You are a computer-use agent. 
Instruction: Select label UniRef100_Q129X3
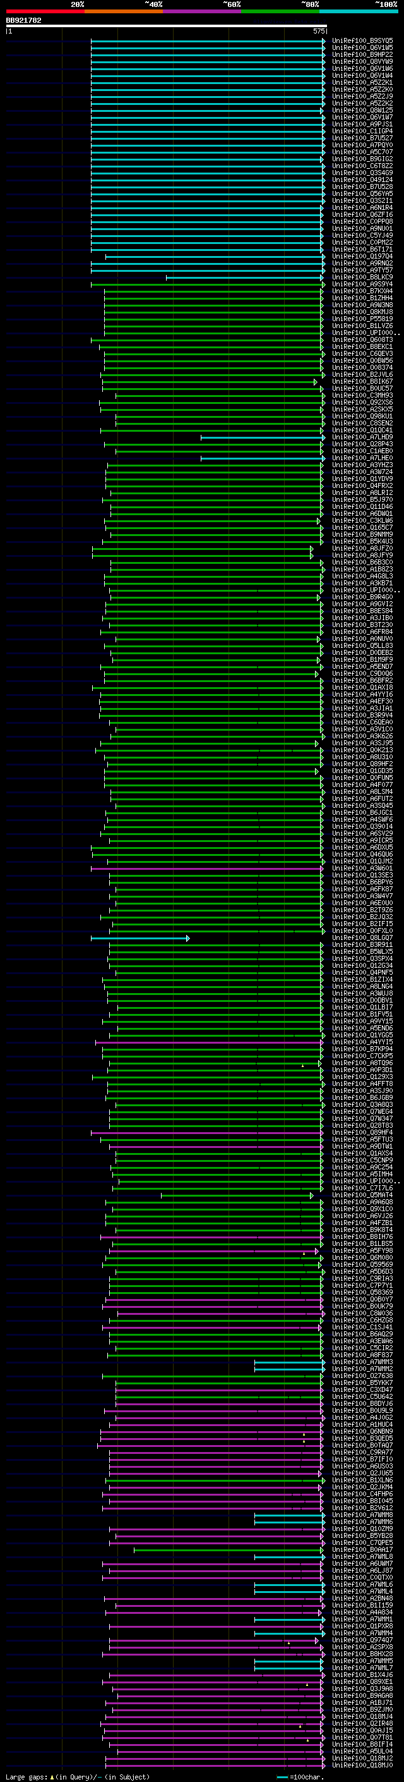362,1077
